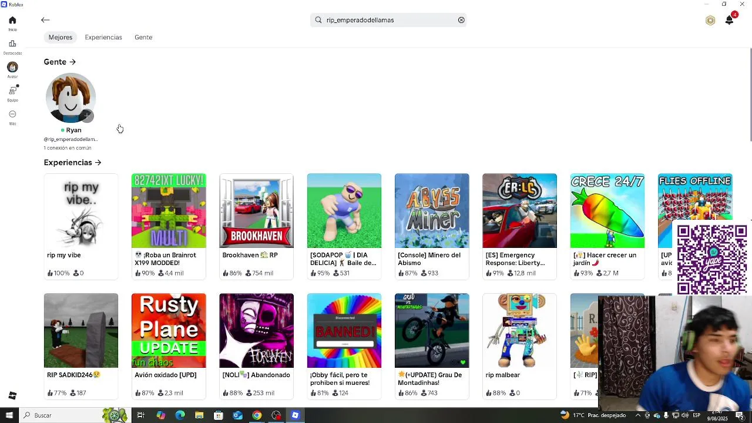Click '[NOLI] Abandonado' title text
The width and height of the screenshot is (752, 423).
[x=256, y=375]
